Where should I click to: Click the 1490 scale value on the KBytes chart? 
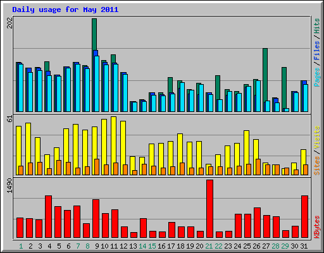(x=9, y=186)
